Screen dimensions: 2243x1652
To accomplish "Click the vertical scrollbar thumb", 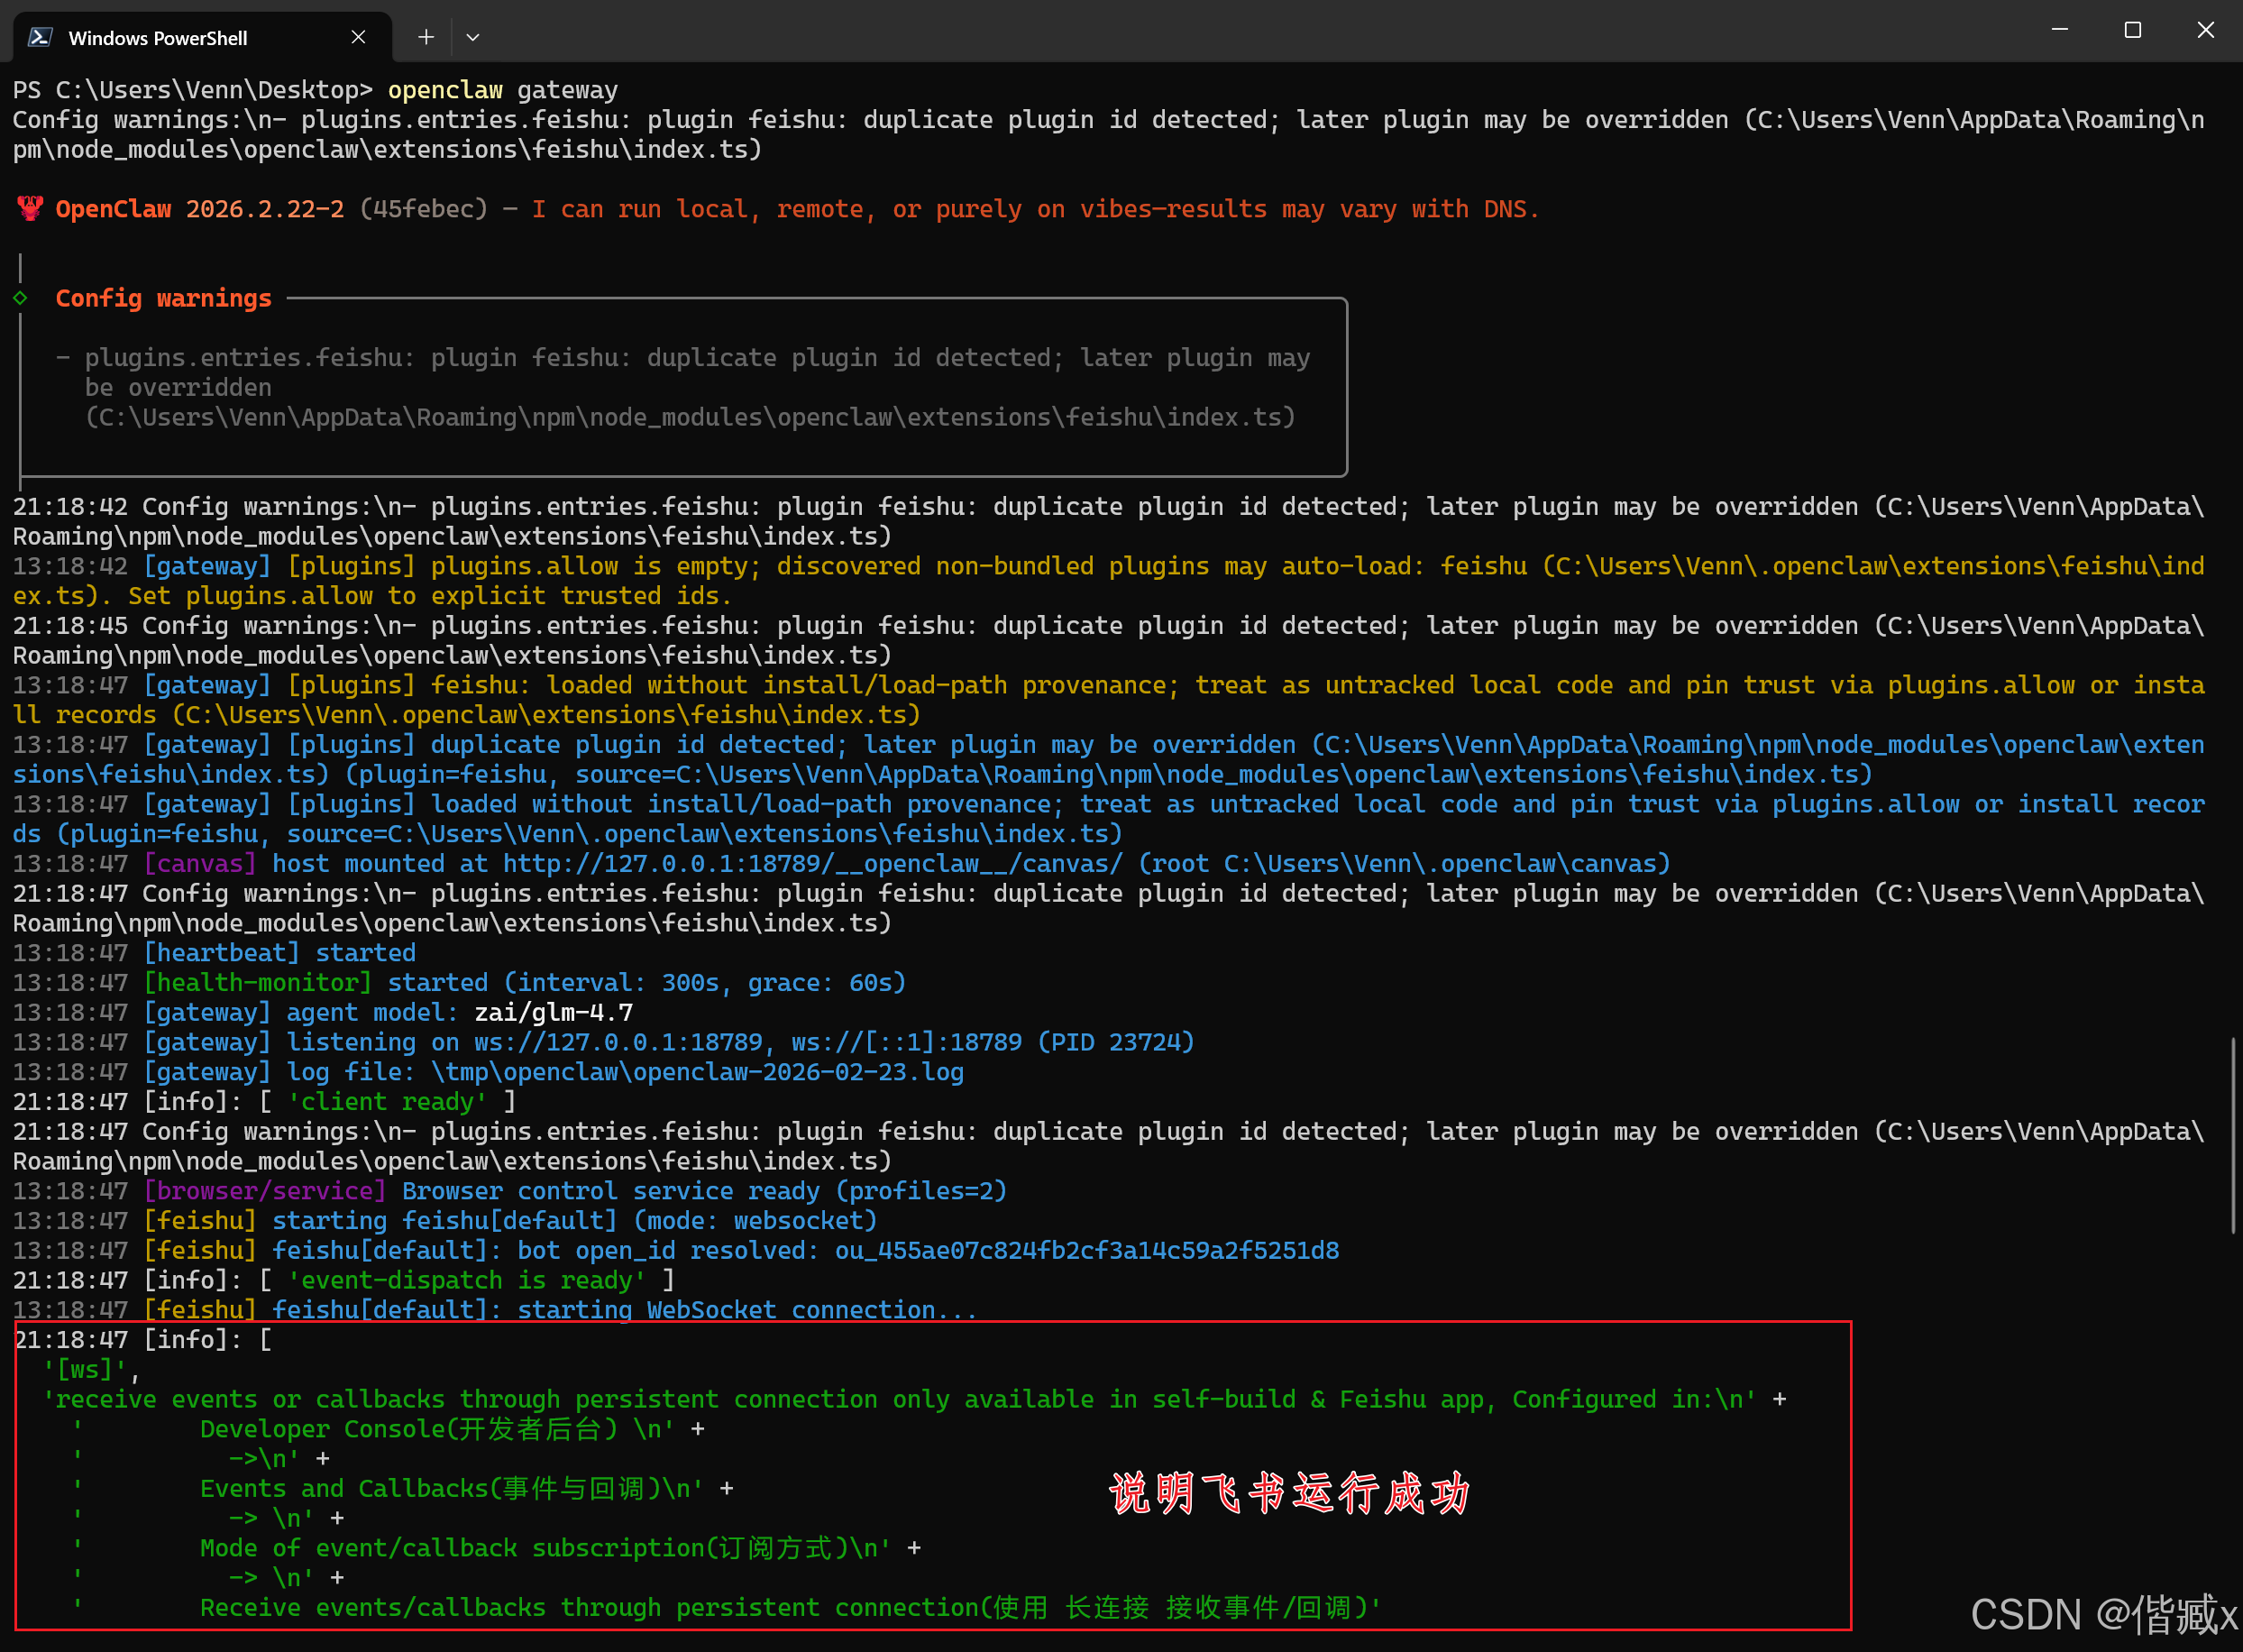I will click(x=2233, y=1135).
